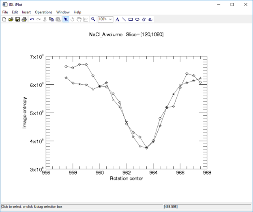Viewport: 253px width, 212px height.
Task: Undo the last action
Action: click(x=32, y=19)
